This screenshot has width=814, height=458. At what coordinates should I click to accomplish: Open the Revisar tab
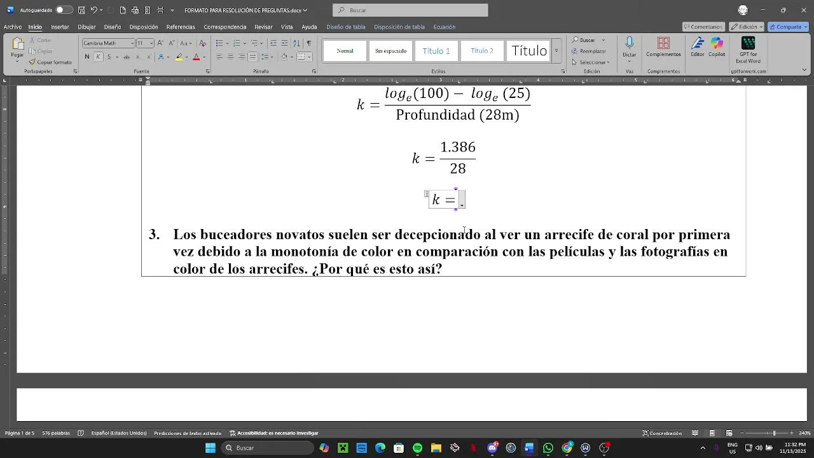pyautogui.click(x=263, y=27)
